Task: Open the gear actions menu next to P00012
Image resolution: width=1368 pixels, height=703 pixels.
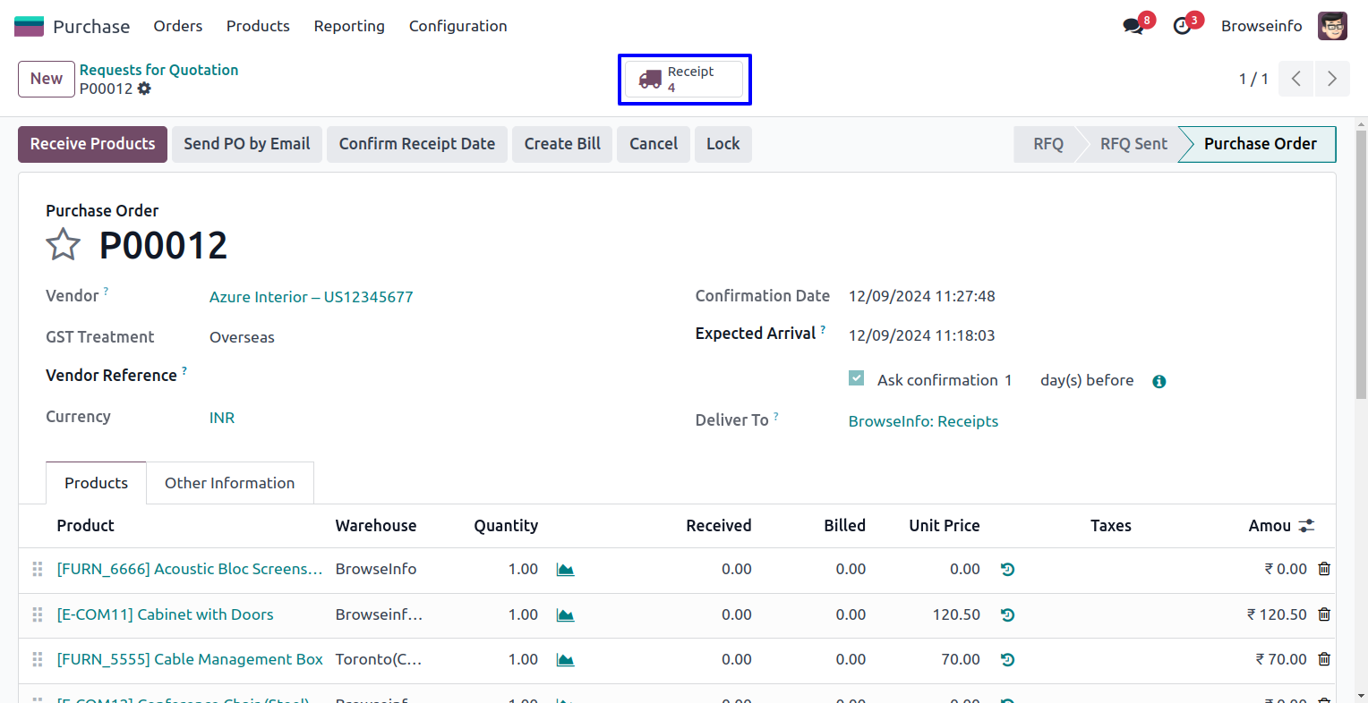Action: pyautogui.click(x=144, y=89)
